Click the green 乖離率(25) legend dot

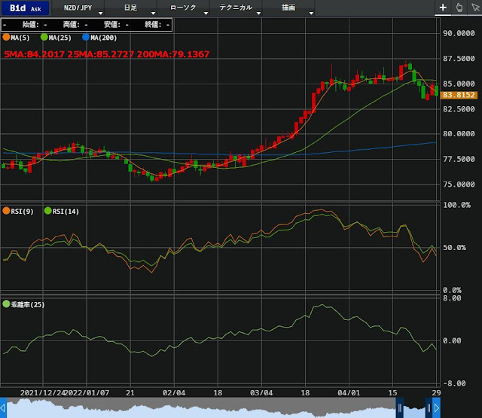[x=6, y=304]
